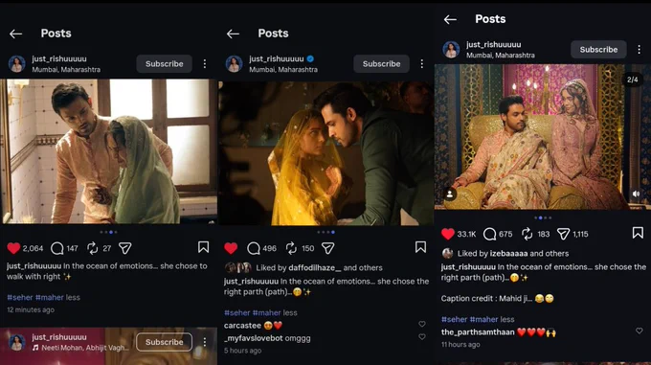Open just_rishuuuuu avatar in middle panel header
Viewport: 651px width, 365px height.
[x=235, y=64]
